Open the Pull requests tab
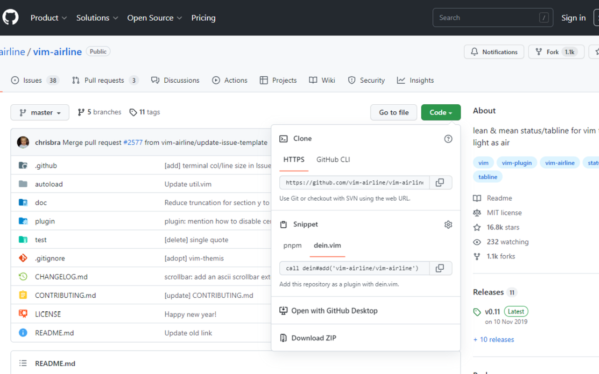This screenshot has width=599, height=374. pos(105,80)
